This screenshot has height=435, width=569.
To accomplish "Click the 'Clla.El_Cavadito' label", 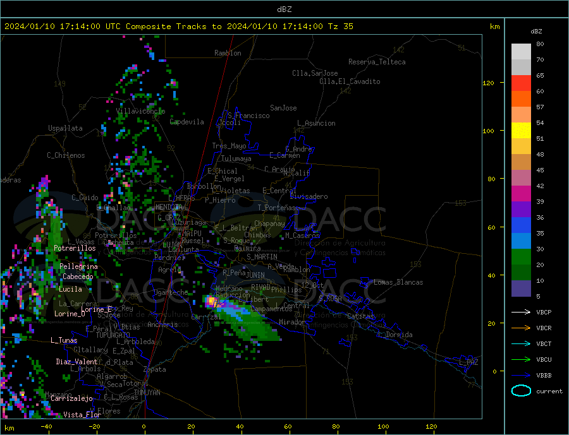I will [x=350, y=81].
